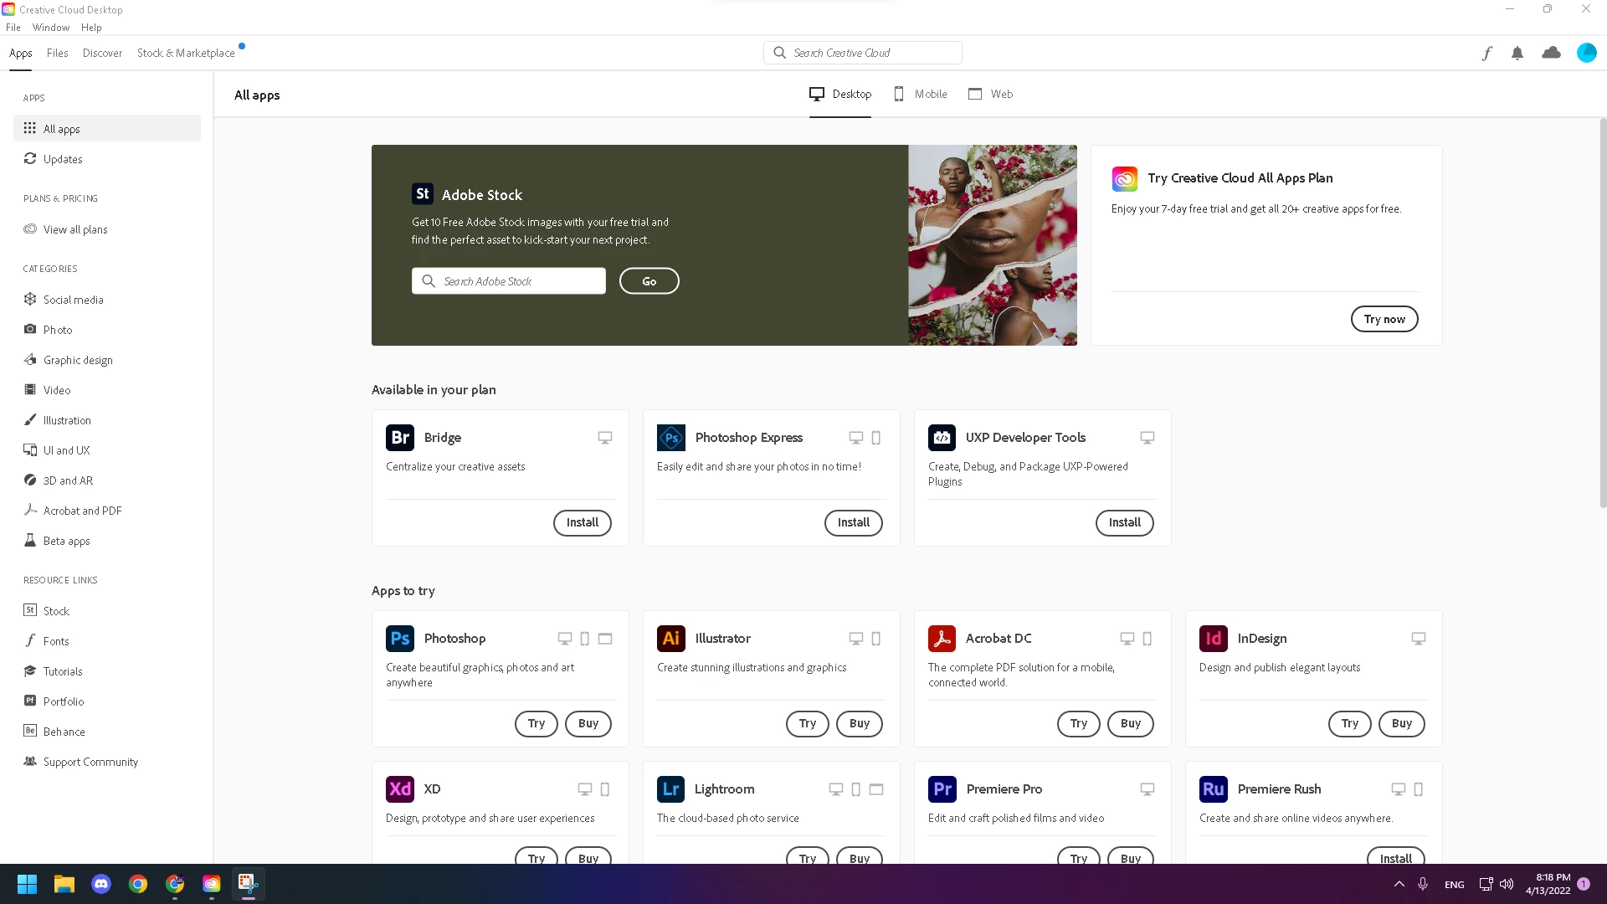Click the Bridge app icon
Viewport: 1607px width, 904px height.
(x=400, y=438)
